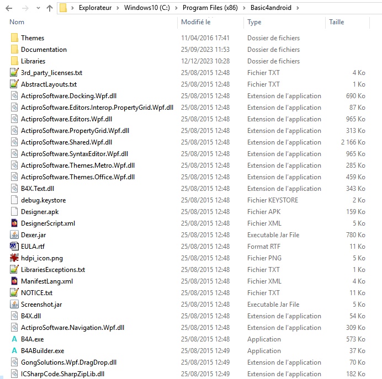
Task: Click the 2 166 Ko size value
Action: tap(353, 142)
